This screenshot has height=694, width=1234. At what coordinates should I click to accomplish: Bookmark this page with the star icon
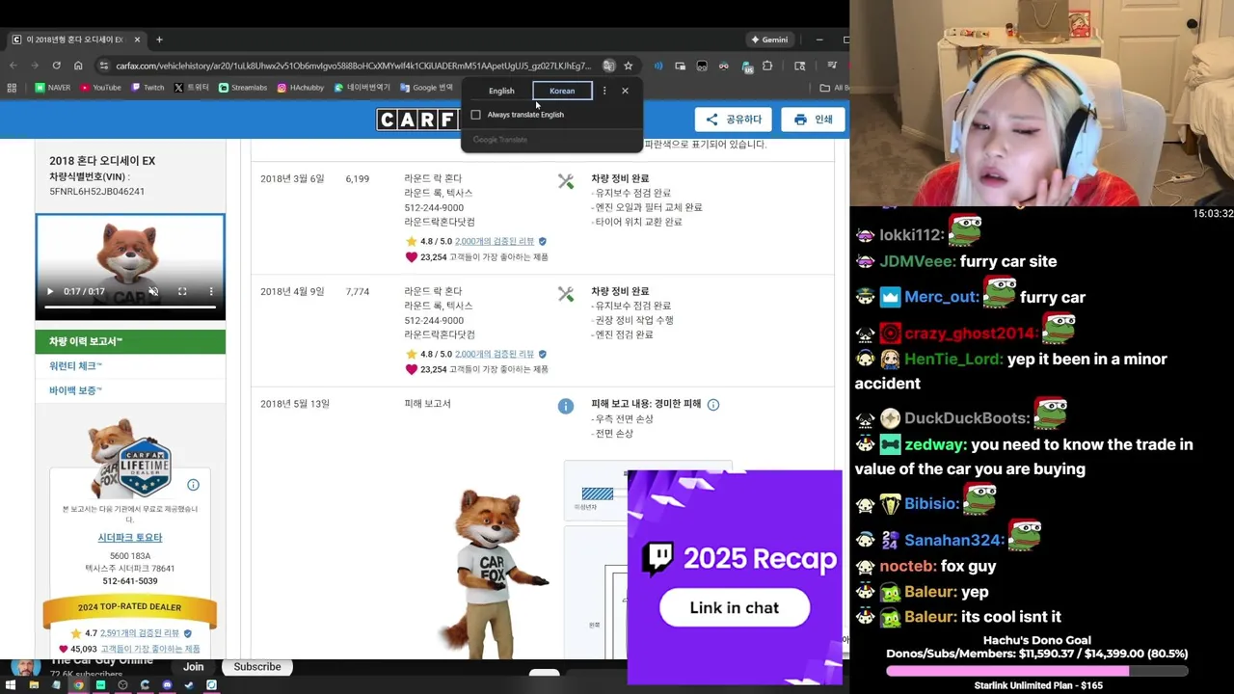tap(629, 66)
